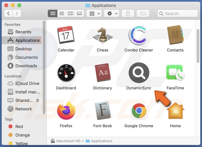The image size is (202, 147).
Task: Click the Share toolbar button
Action: [128, 13]
